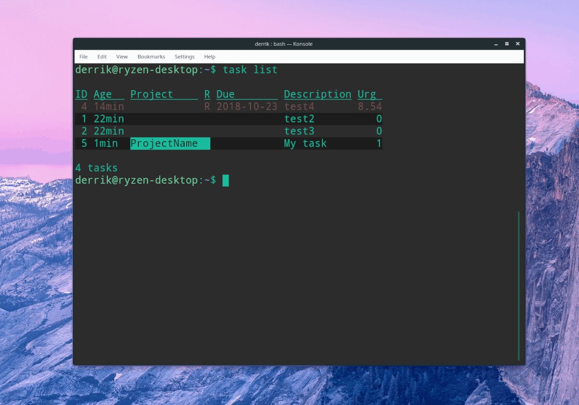Click the 22min age in test3 row

(x=109, y=131)
